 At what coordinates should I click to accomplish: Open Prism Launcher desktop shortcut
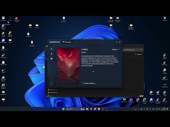tap(165, 71)
